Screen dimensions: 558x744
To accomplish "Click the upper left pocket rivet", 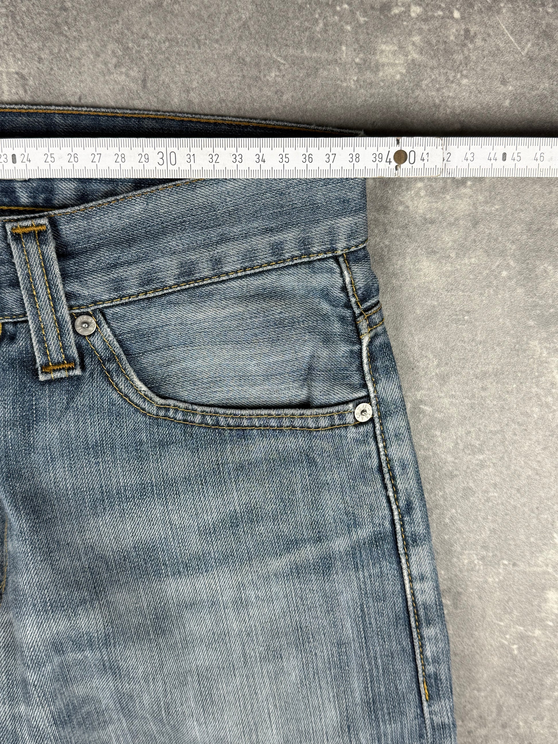I will [x=85, y=325].
